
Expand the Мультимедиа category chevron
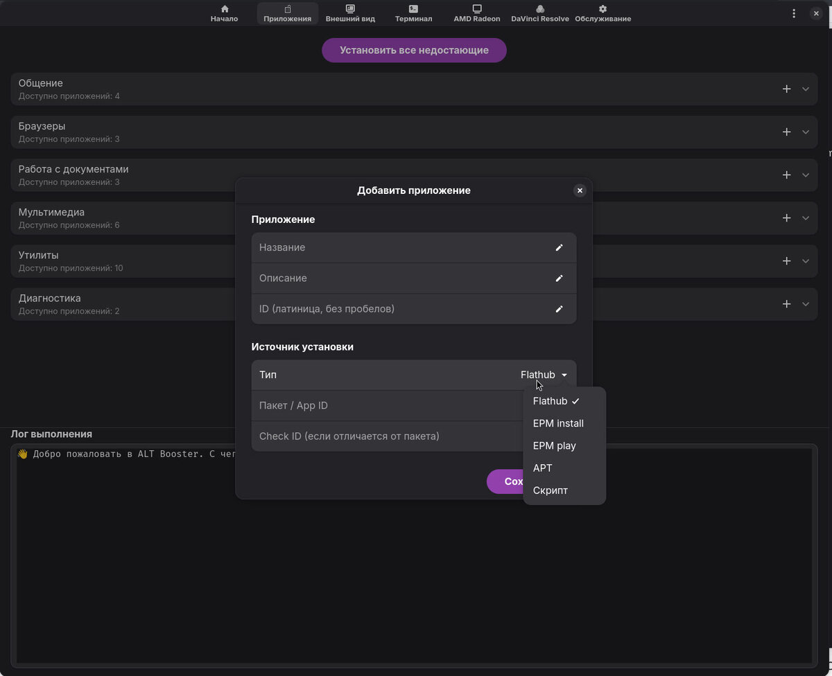pos(806,217)
